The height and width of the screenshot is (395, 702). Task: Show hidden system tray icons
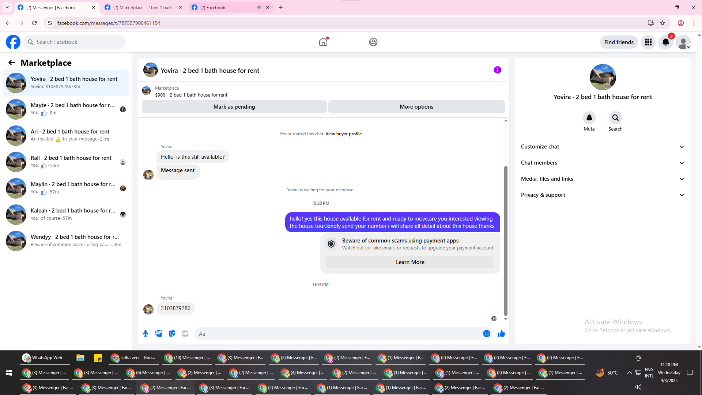630,373
